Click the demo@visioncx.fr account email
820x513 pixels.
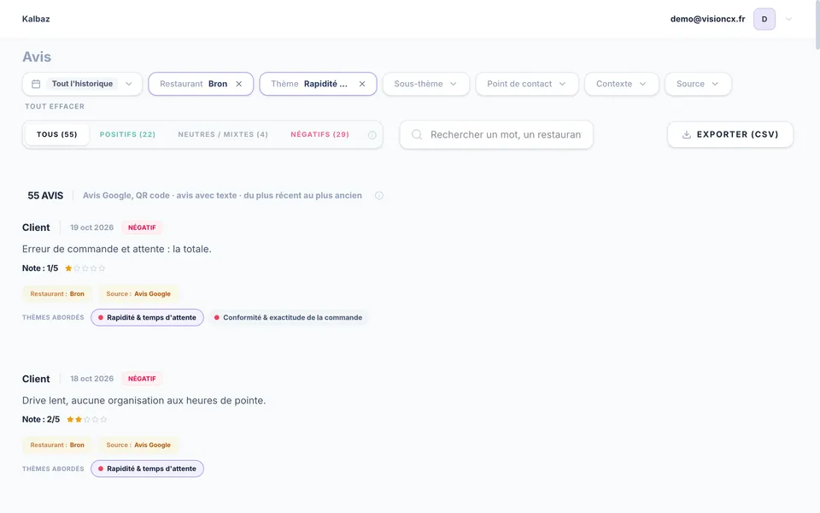pos(707,19)
